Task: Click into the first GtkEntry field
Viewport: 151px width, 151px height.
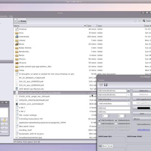Action: 114,108
